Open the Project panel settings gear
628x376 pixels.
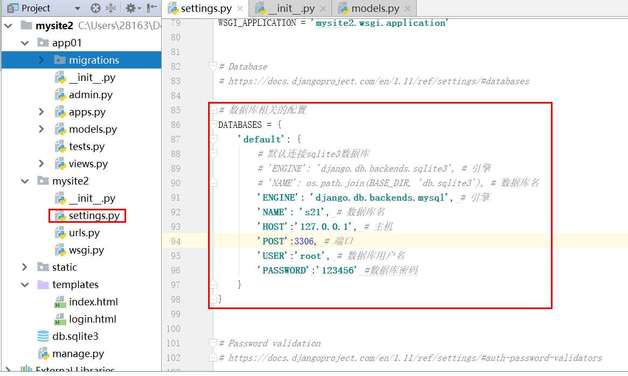pos(133,8)
